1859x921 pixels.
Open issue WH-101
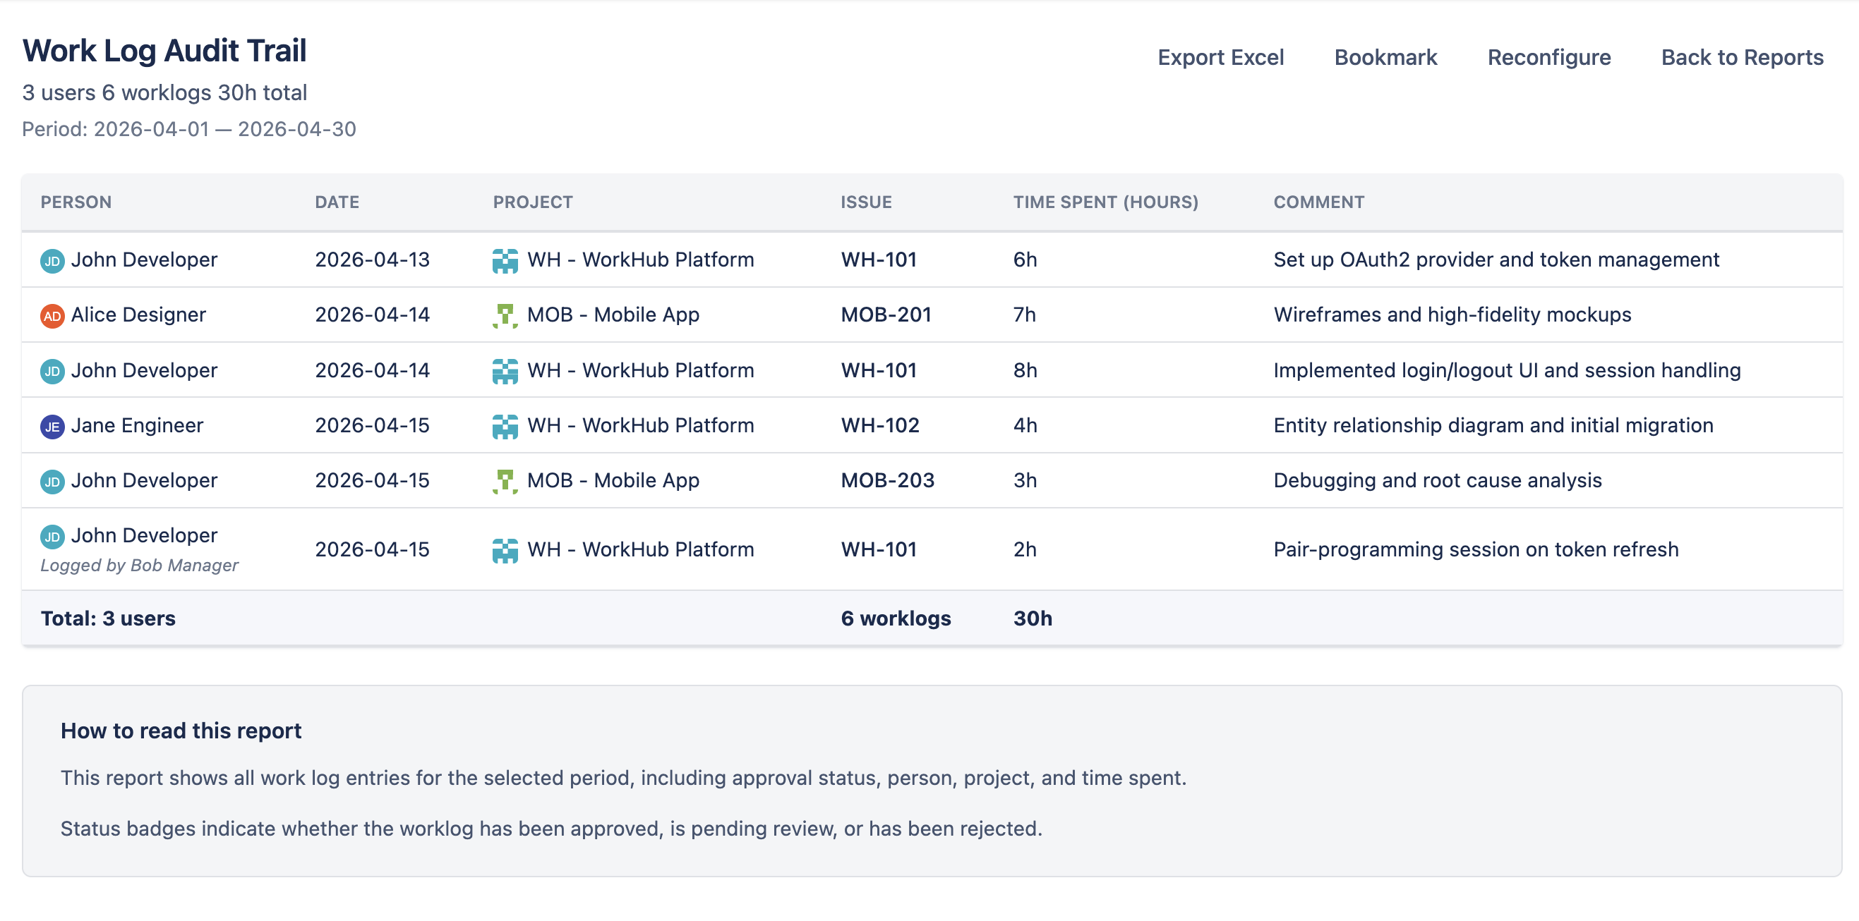[879, 259]
